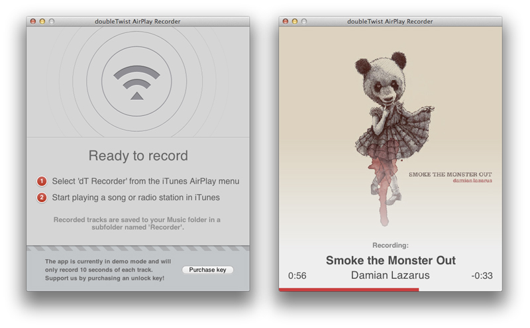
Task: Click the elapsed time 0:56
Action: (297, 276)
